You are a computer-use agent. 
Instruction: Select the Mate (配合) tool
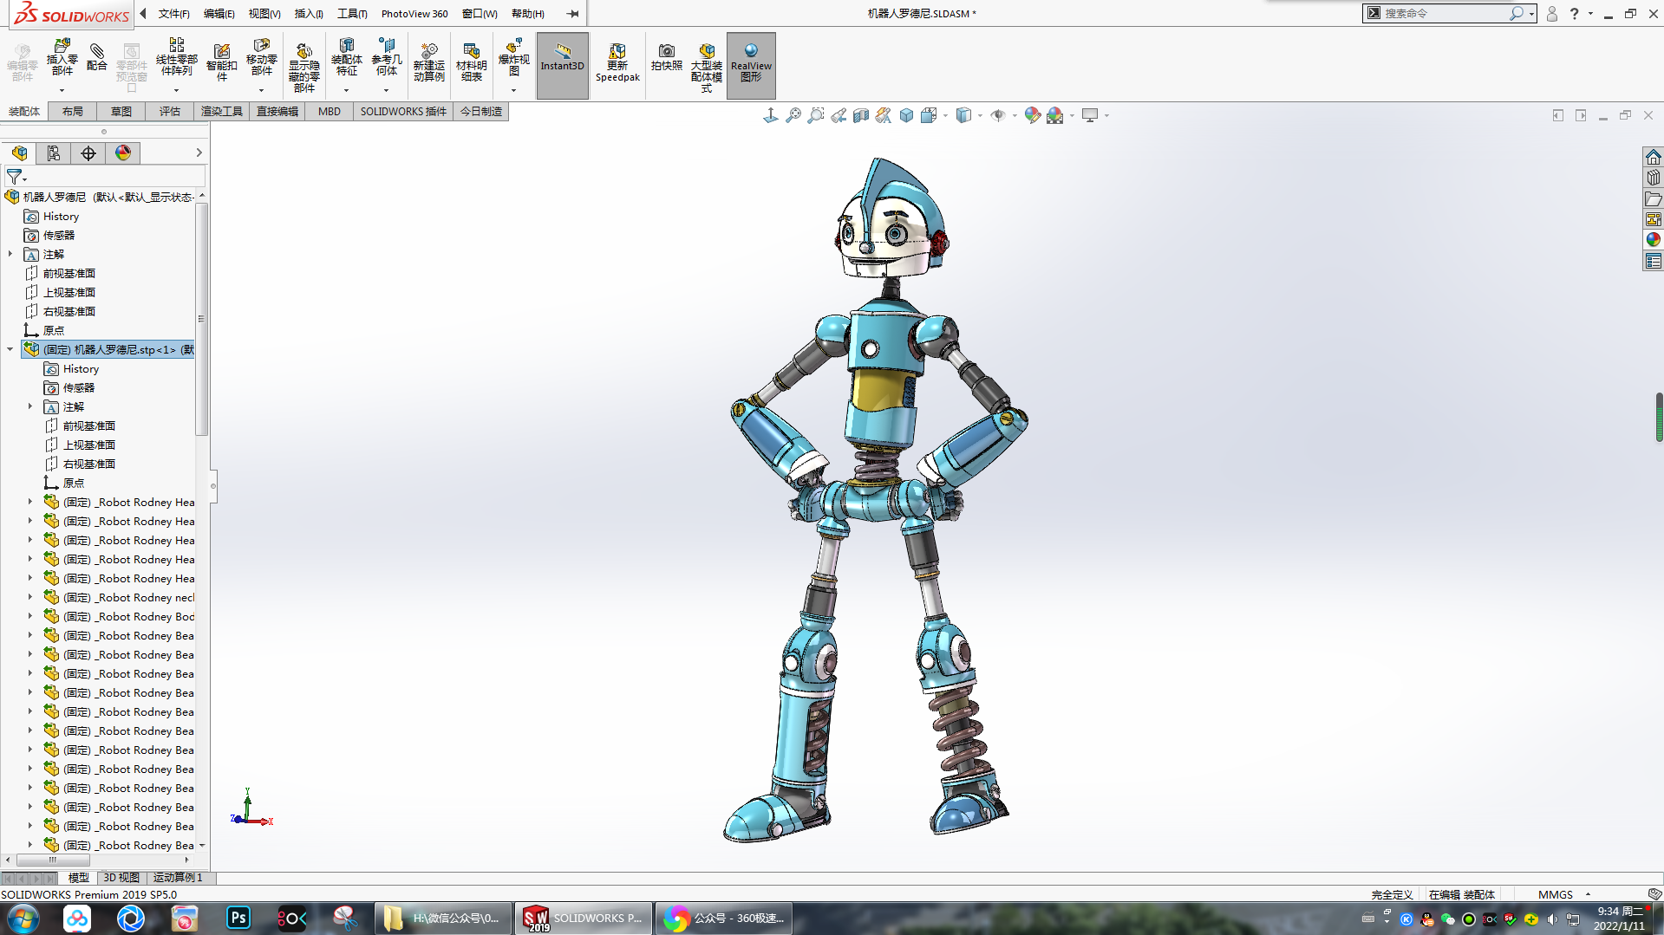point(97,58)
